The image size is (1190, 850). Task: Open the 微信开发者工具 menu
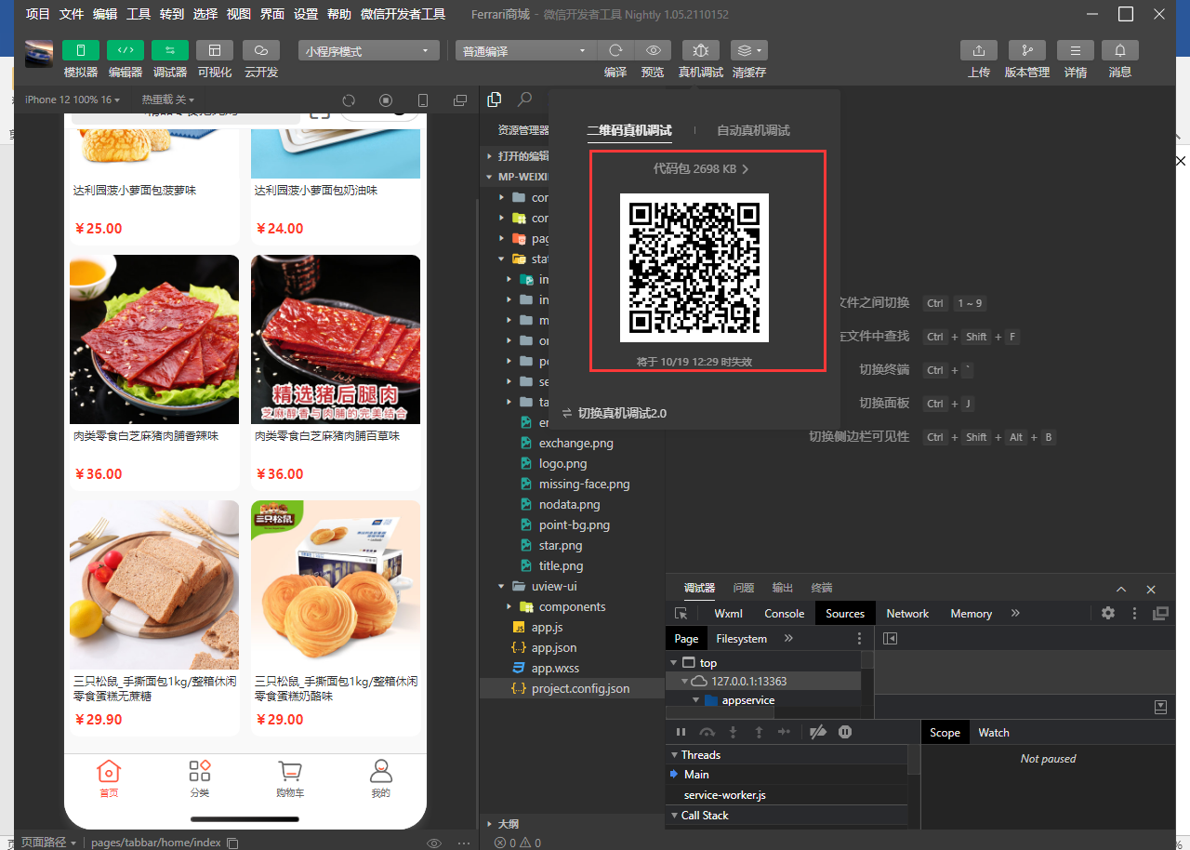pos(403,14)
